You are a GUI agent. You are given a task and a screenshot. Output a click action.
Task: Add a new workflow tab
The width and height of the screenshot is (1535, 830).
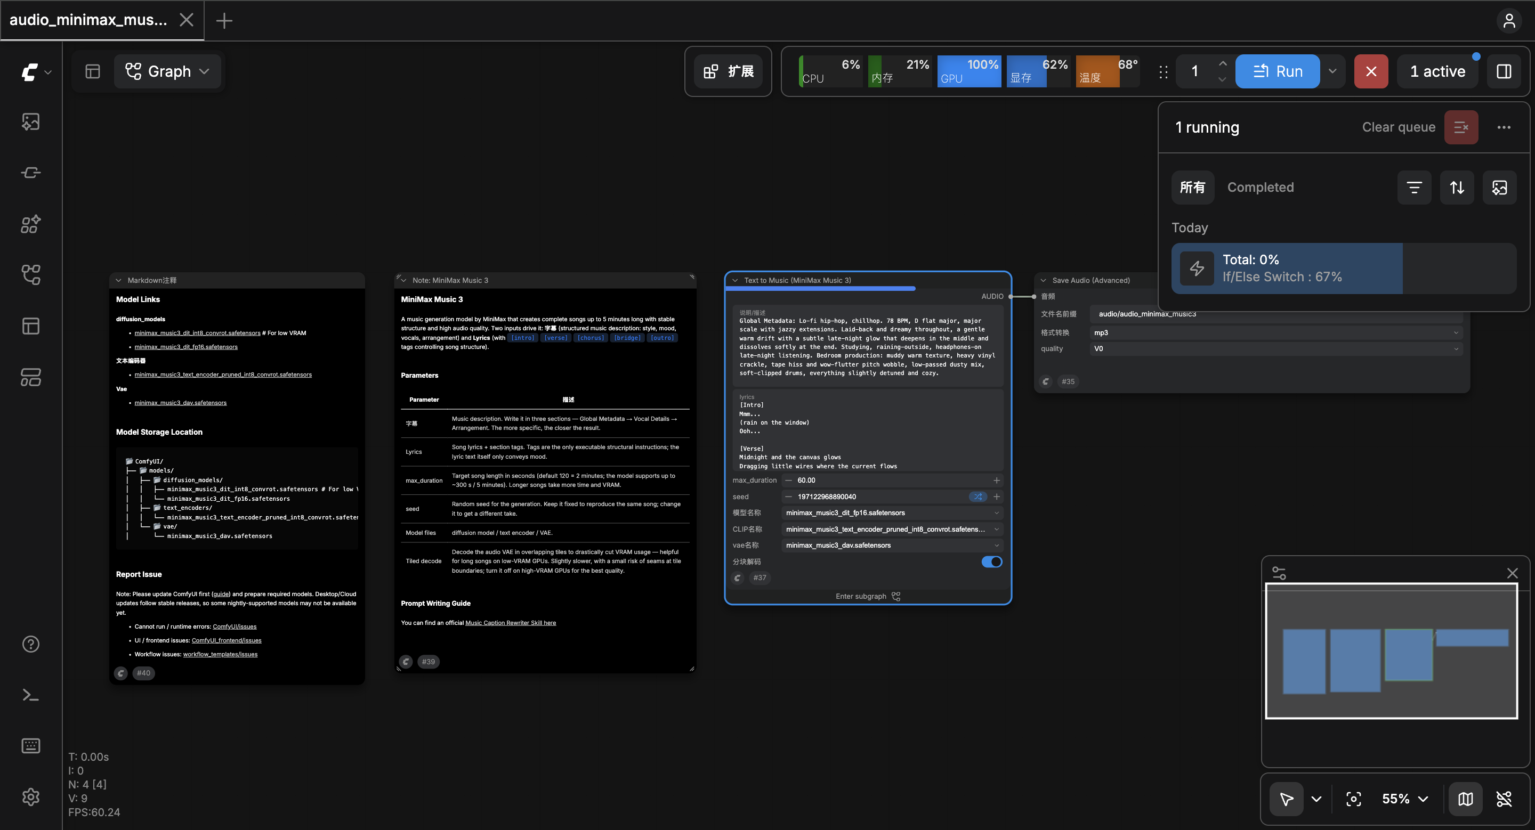click(224, 21)
